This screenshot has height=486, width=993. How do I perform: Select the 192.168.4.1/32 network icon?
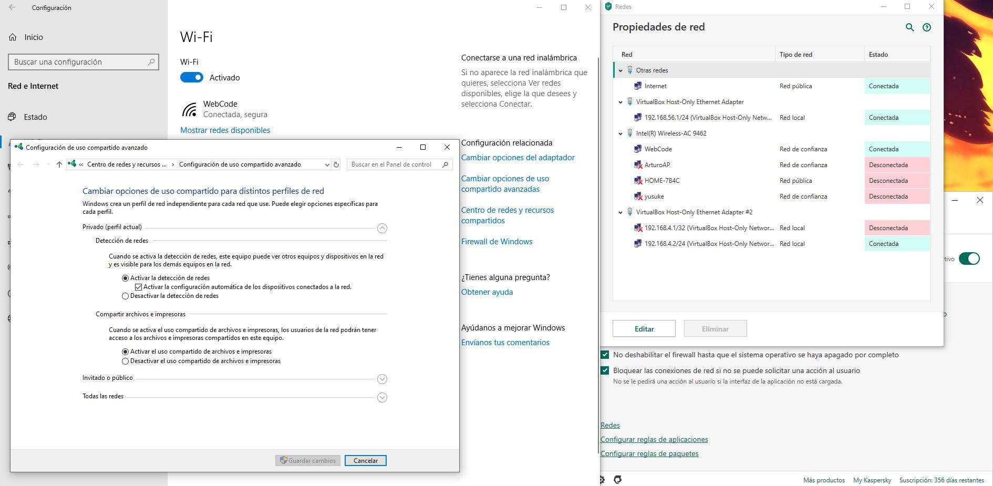coord(638,228)
